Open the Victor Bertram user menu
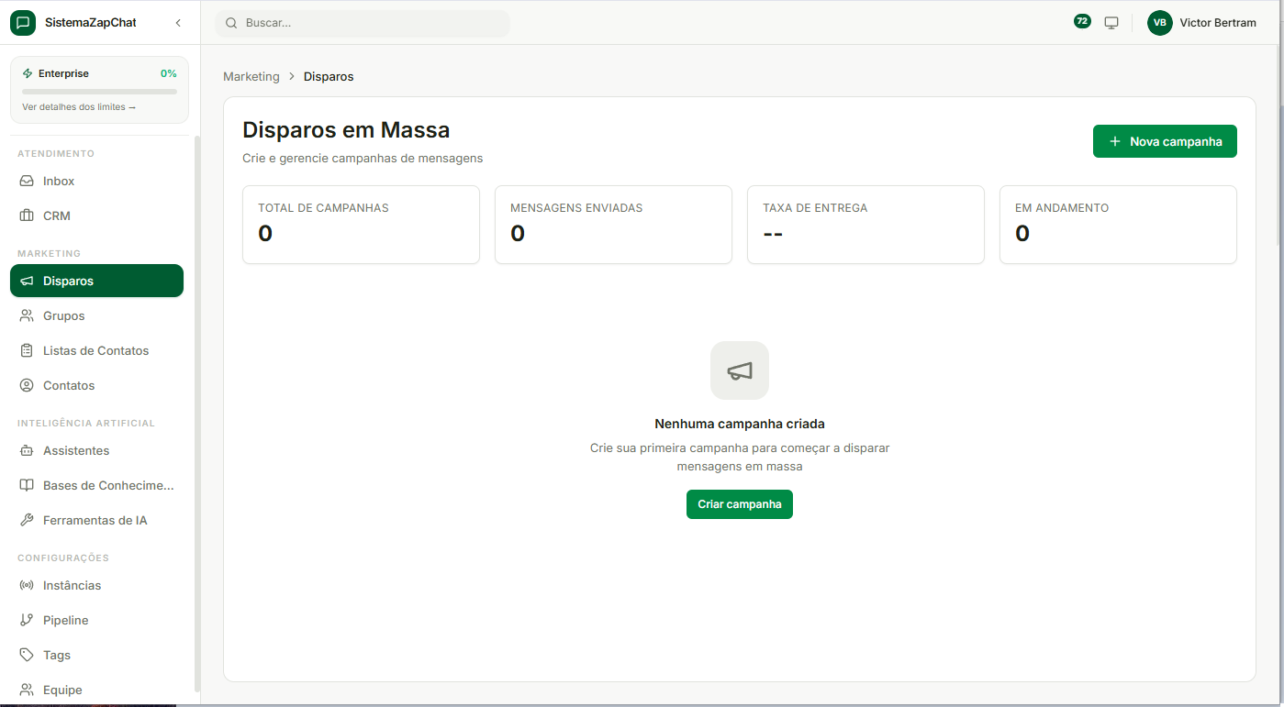Viewport: 1284px width, 707px height. tap(1202, 23)
